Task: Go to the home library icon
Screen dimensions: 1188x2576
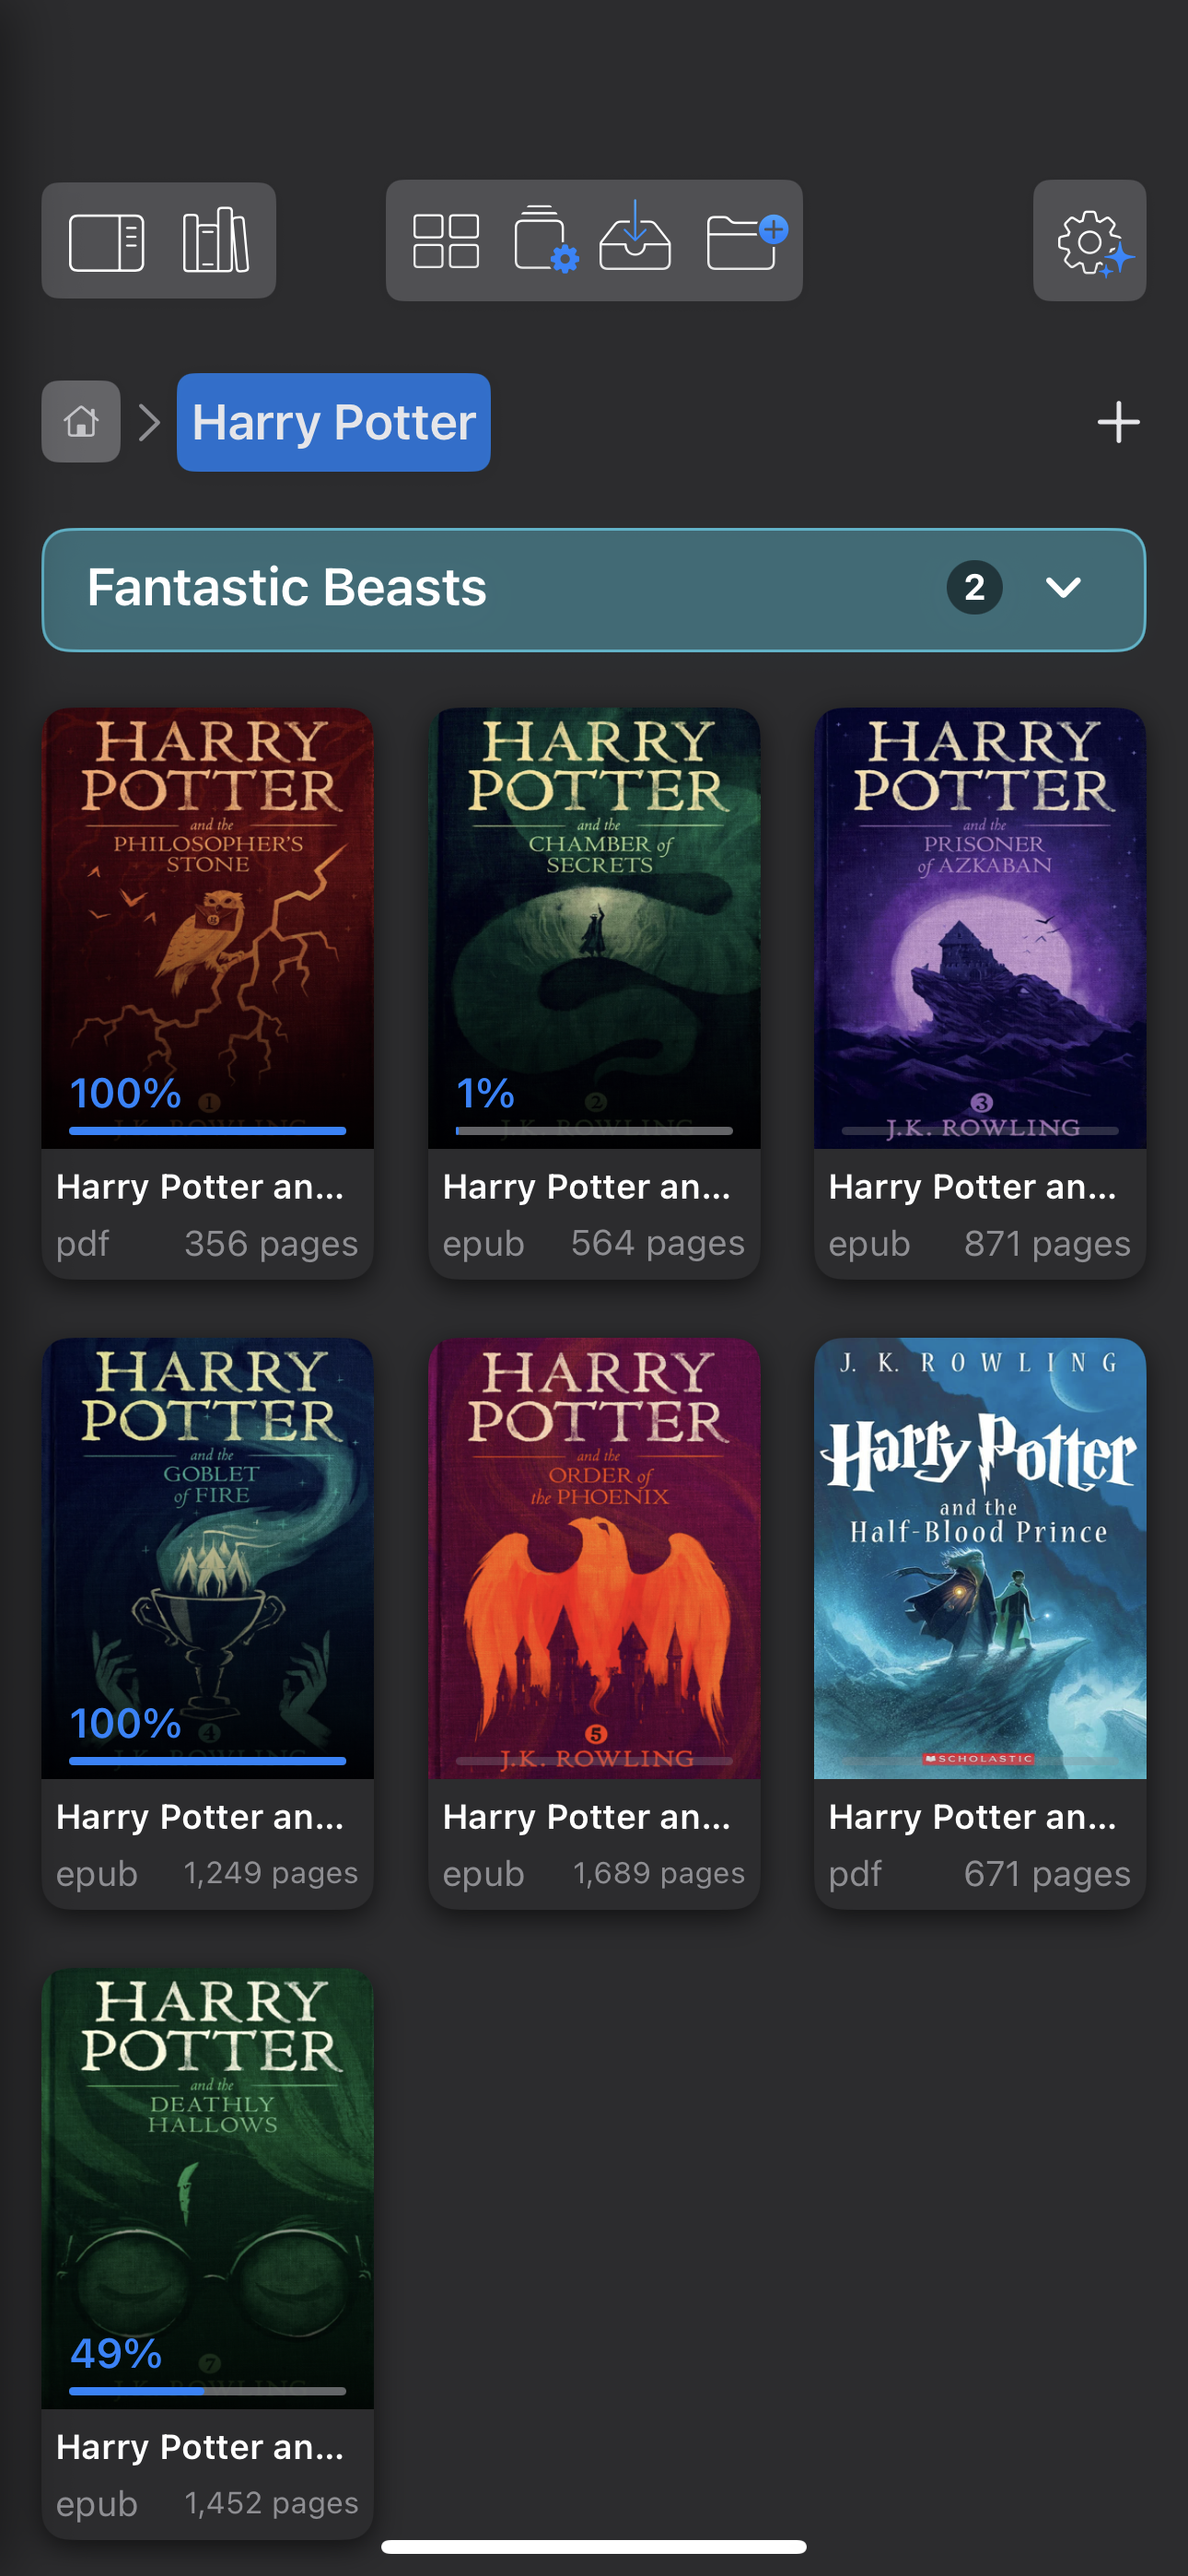Action: (x=81, y=422)
